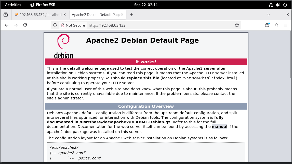Open the clock and calendar dropdown
Screen dimensions: 292x164
click(x=146, y=5)
